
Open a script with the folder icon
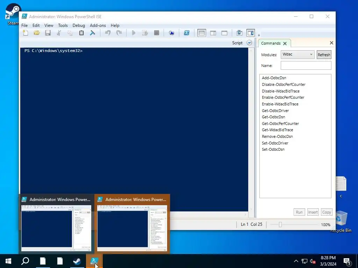[36, 33]
